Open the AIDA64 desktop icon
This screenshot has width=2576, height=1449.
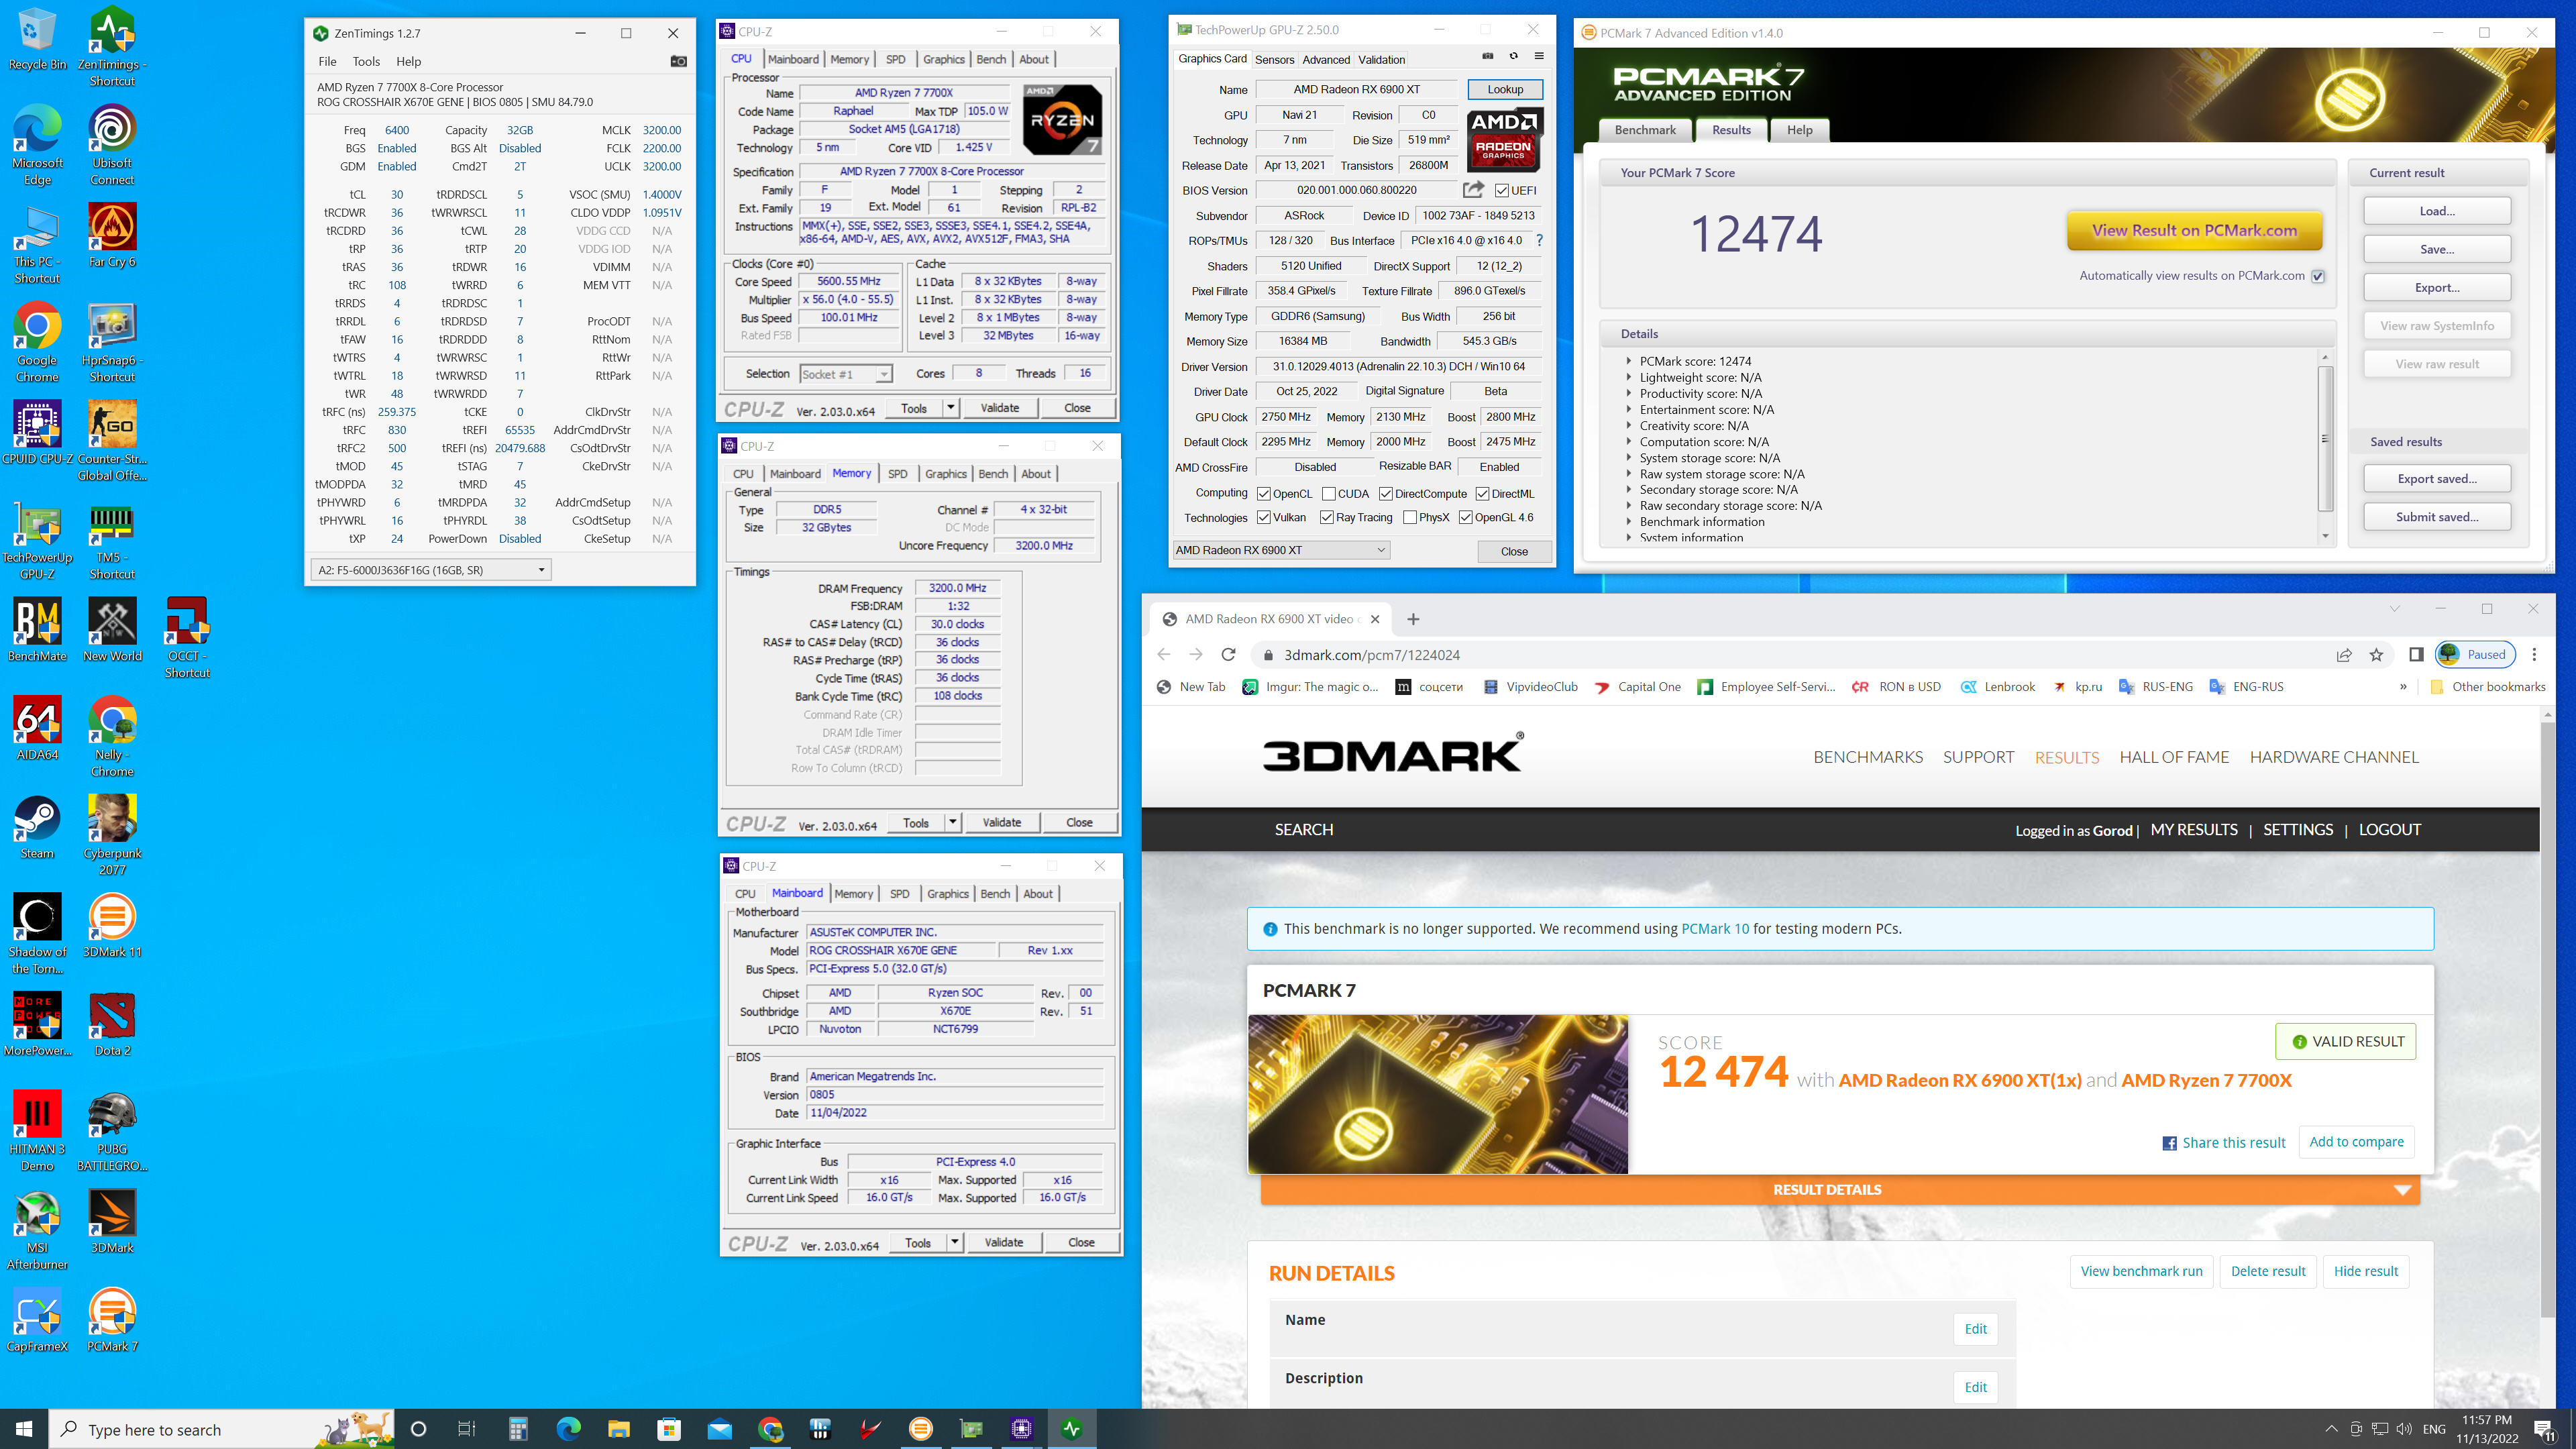tap(37, 729)
